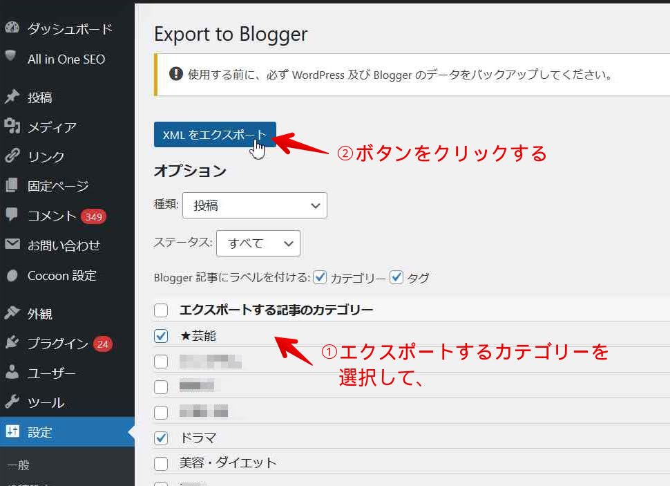The height and width of the screenshot is (486, 670).
Task: Click the circle icon beside Cocoon 設定
Action: 12,276
